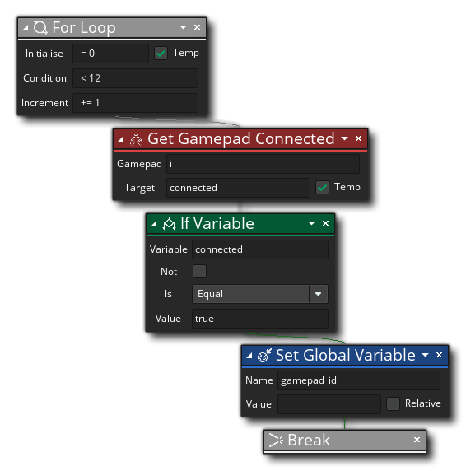Click the Gamepad label
466x471 pixels.
139,164
